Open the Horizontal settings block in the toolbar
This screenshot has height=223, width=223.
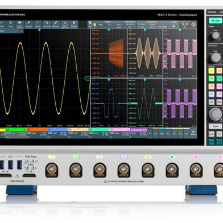tap(130, 24)
